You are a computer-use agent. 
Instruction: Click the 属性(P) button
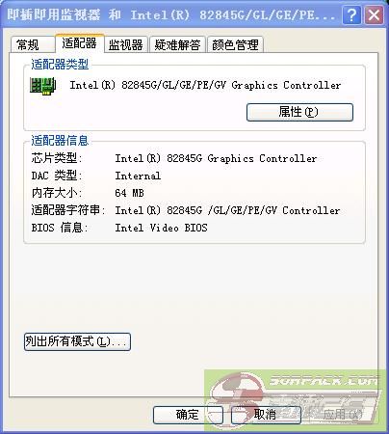[x=299, y=112]
